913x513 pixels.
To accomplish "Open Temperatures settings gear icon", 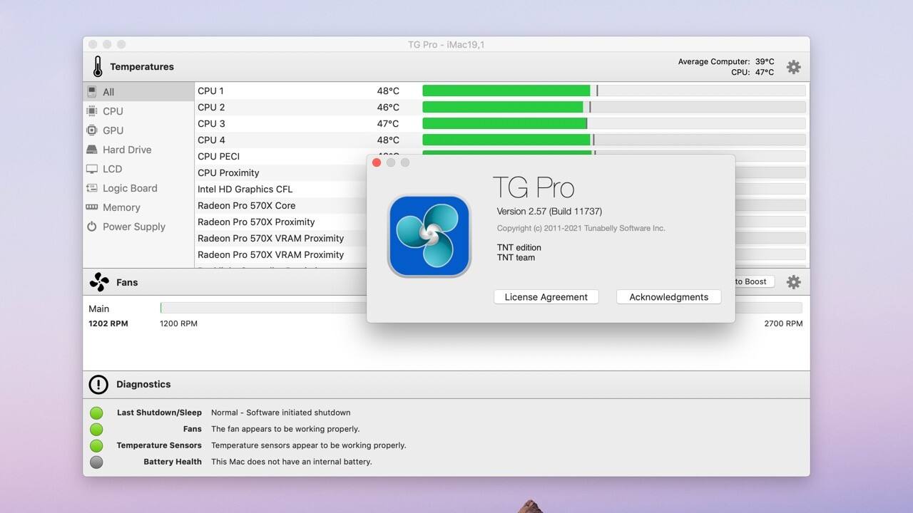I will [793, 67].
